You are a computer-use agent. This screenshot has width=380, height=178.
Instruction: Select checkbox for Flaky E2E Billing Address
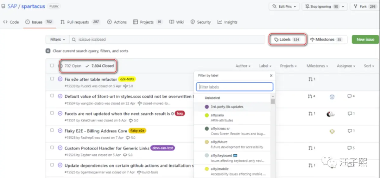(x=52, y=130)
